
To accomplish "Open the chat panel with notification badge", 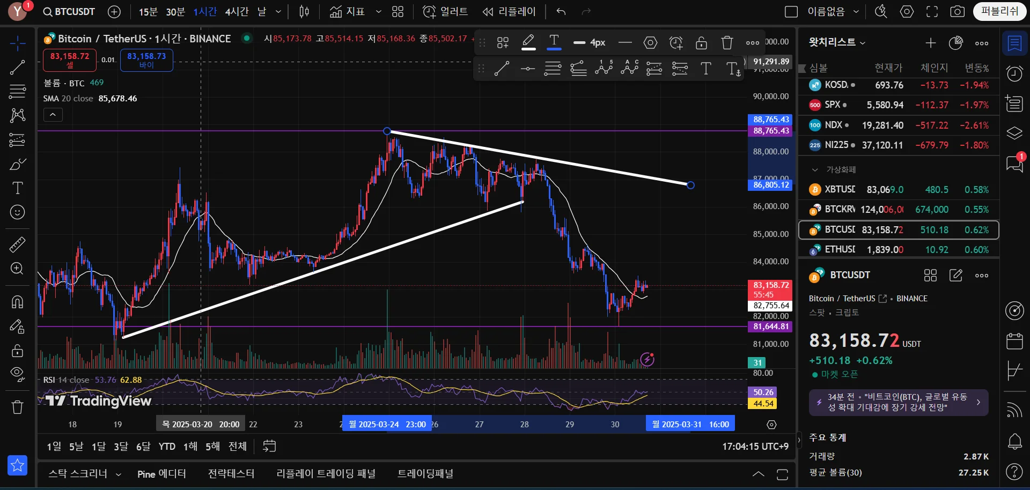I will pyautogui.click(x=1014, y=164).
